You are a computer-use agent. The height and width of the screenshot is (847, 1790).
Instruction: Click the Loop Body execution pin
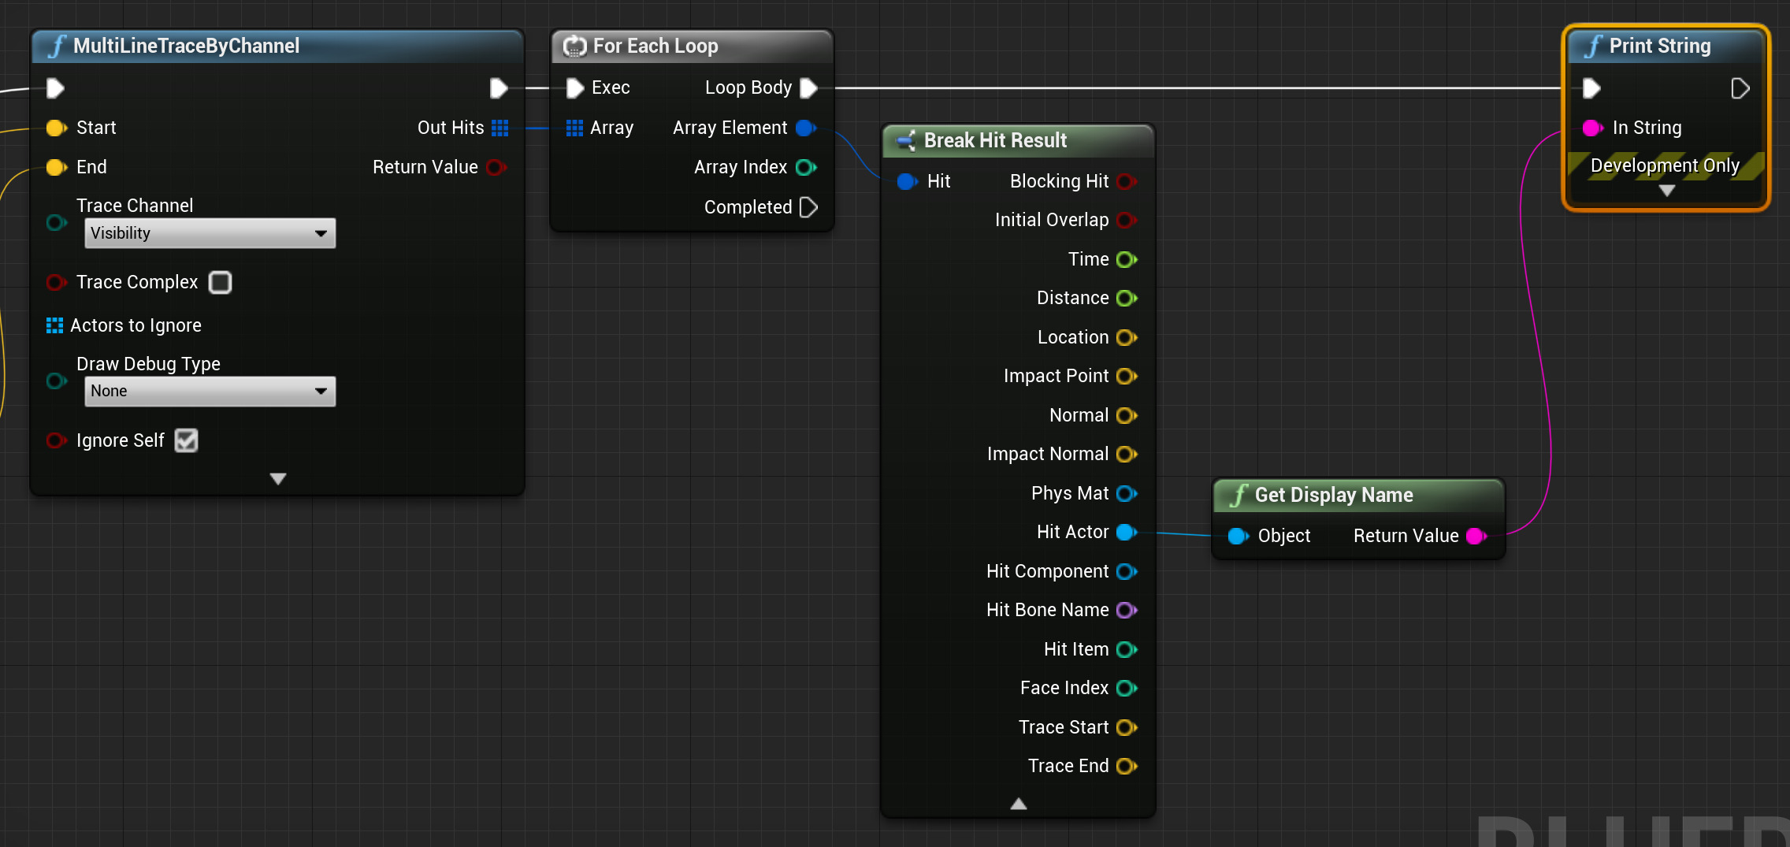click(x=808, y=88)
